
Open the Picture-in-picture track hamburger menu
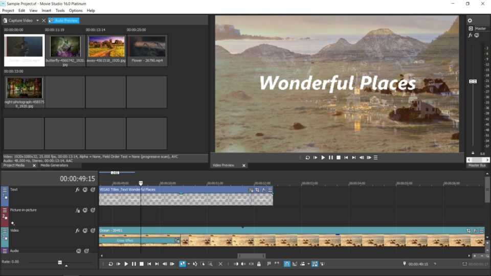click(5, 210)
